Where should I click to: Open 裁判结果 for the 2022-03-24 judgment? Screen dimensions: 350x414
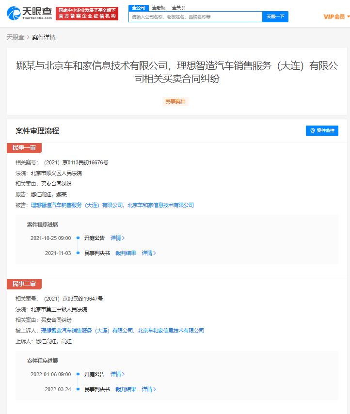126,389
